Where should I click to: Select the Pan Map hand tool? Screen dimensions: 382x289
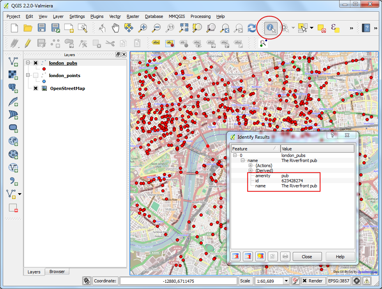click(x=115, y=28)
